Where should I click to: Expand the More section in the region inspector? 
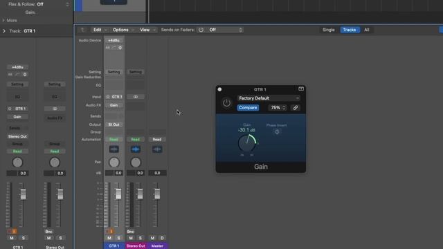click(x=3, y=20)
